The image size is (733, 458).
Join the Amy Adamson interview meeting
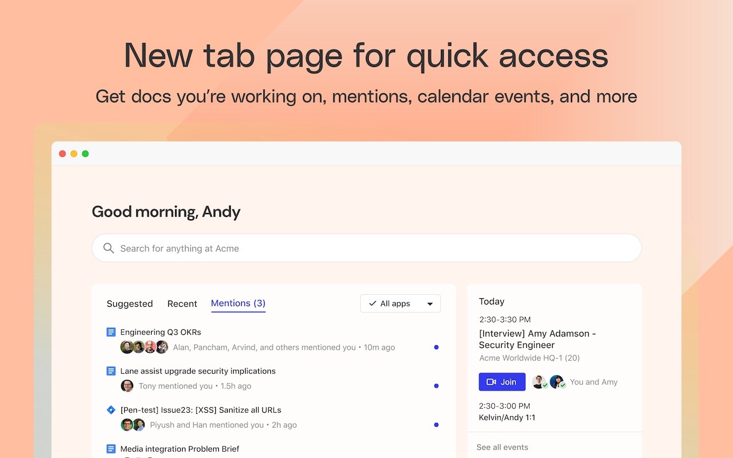click(x=502, y=382)
